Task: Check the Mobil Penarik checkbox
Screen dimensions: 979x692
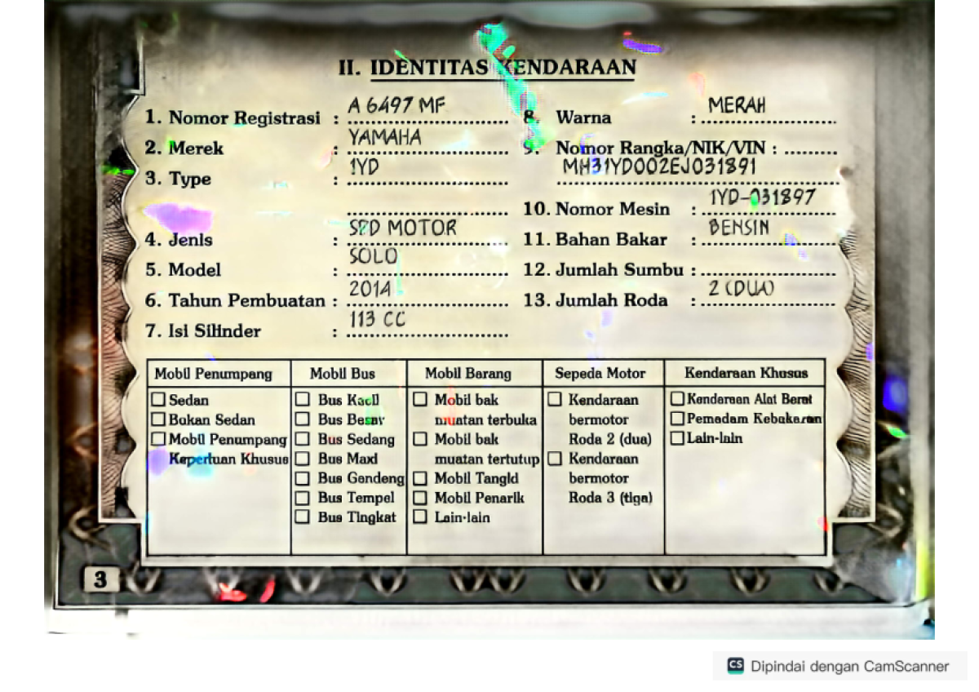Action: (419, 498)
